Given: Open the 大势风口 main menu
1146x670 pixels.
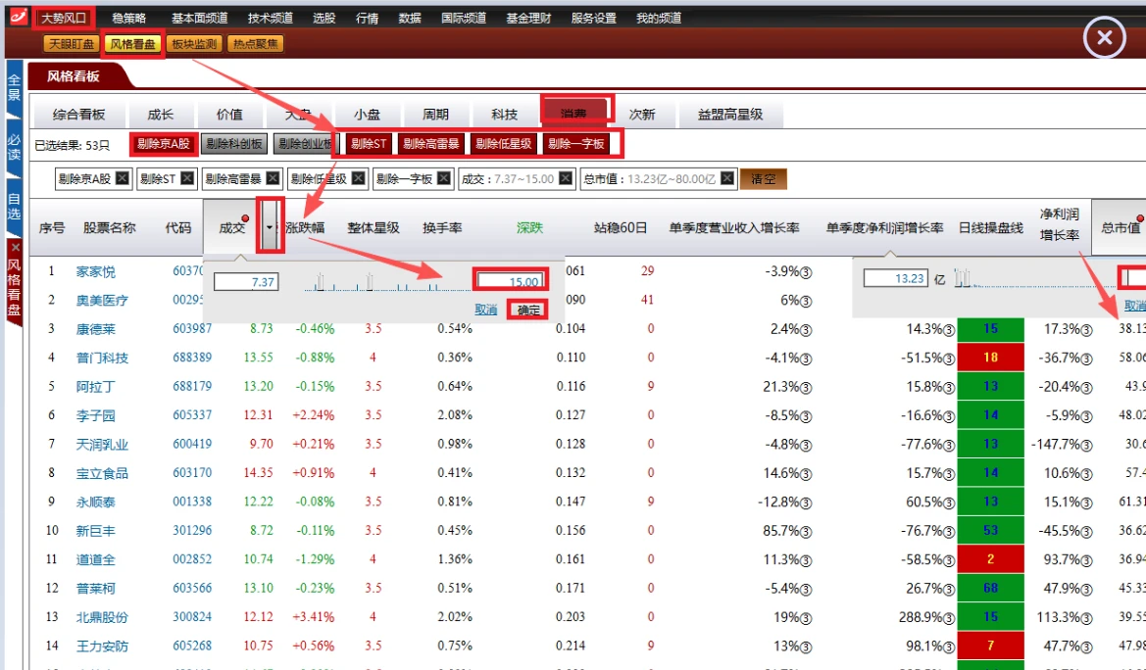Looking at the screenshot, I should [64, 18].
